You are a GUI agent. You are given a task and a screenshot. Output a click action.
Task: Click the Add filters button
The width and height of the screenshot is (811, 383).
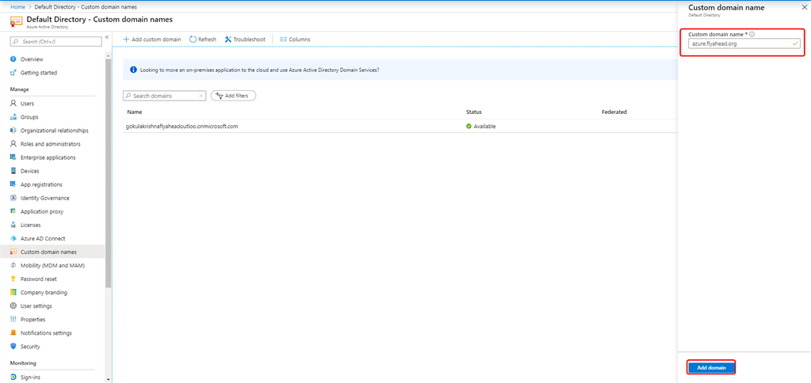pyautogui.click(x=233, y=96)
